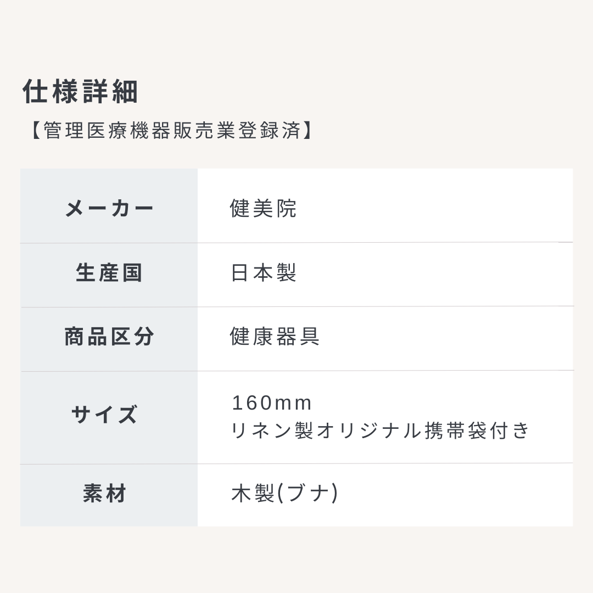Click the 仕様詳細 heading
This screenshot has width=593, height=593.
[x=80, y=92]
